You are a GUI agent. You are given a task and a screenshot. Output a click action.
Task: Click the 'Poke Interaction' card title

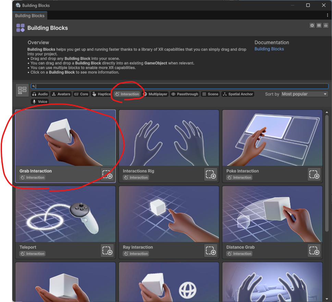click(243, 171)
